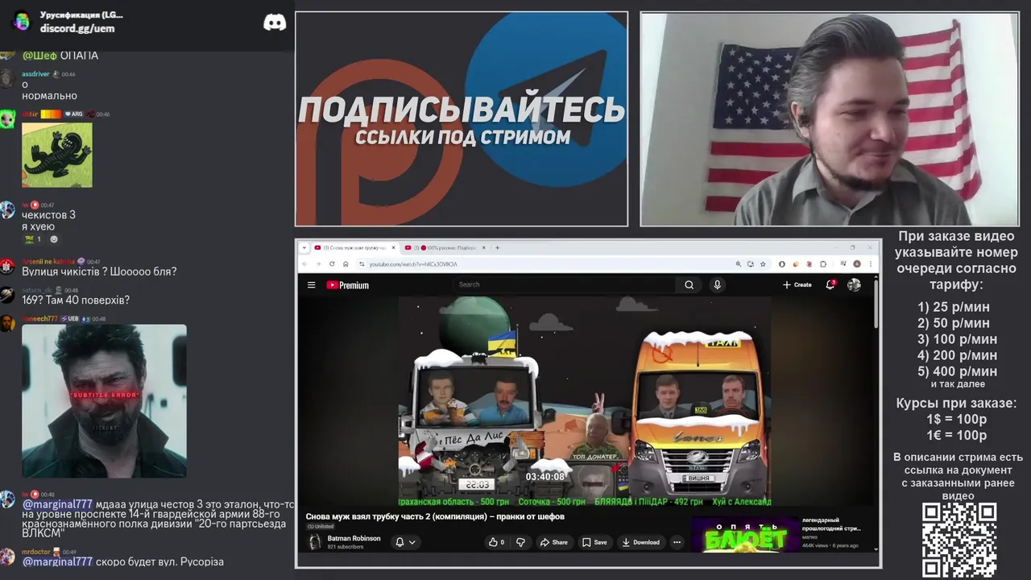Image resolution: width=1031 pixels, height=580 pixels.
Task: Click the '821 subscribers' text
Action: pyautogui.click(x=345, y=547)
